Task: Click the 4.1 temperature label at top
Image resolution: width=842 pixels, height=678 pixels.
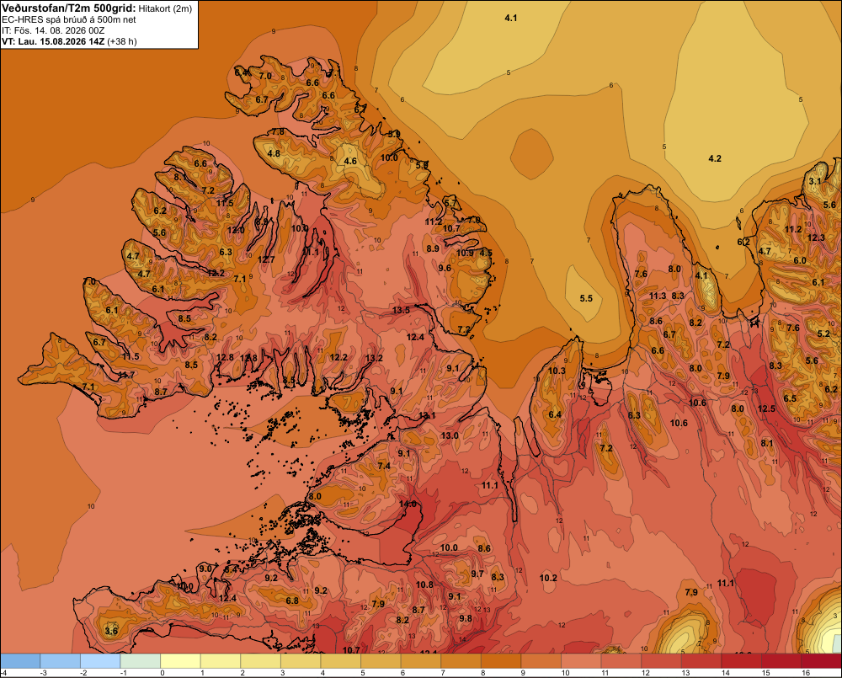Action: pos(511,18)
